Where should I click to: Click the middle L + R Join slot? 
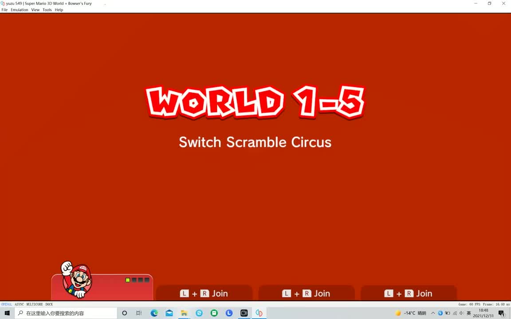[x=307, y=293]
